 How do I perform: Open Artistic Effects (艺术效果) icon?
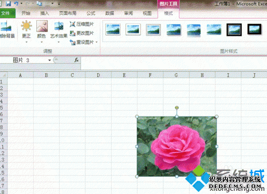(x=59, y=26)
